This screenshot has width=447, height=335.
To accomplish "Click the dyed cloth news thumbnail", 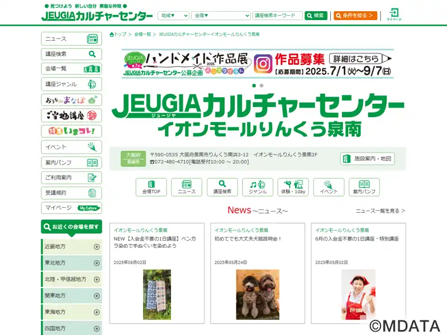I will coord(157,295).
